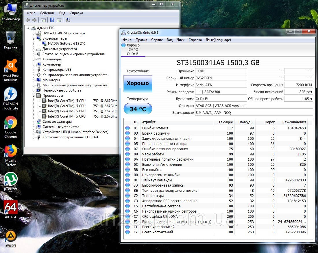The width and height of the screenshot is (318, 253).
Task: Launch µTorrent desktop shortcut
Action: click(10, 181)
